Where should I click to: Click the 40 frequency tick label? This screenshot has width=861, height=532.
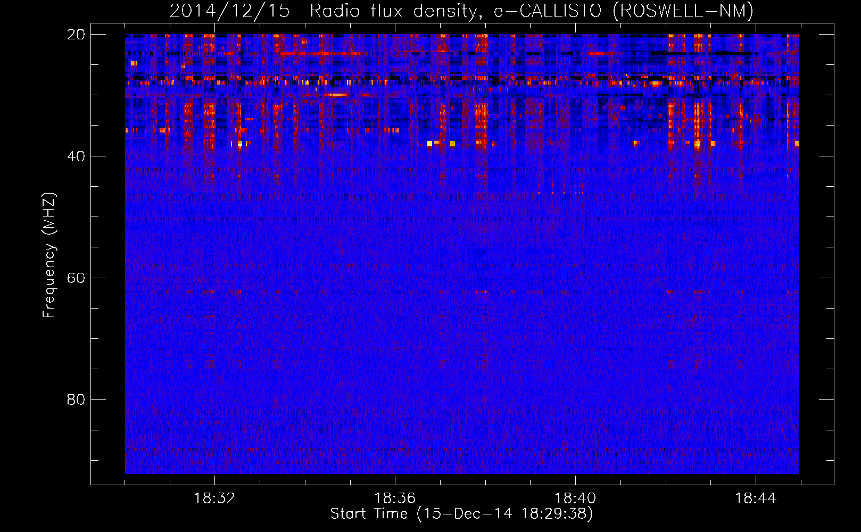tap(76, 156)
